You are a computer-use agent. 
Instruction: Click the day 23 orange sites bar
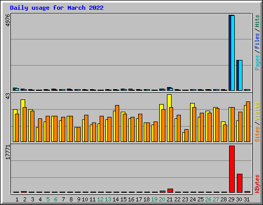pyautogui.click(x=186, y=135)
